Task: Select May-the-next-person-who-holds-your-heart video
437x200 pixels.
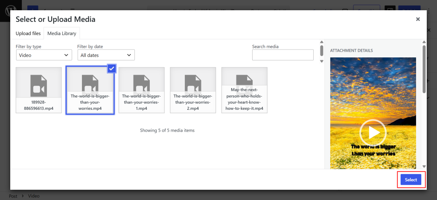Action: point(245,90)
